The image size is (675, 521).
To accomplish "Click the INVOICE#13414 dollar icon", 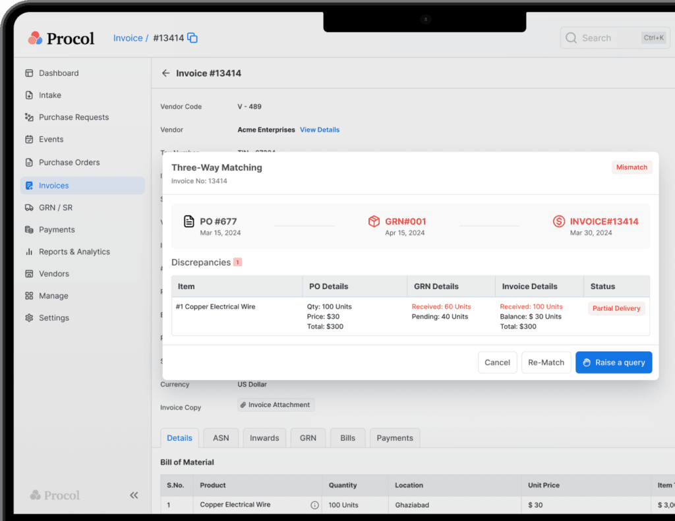I will [559, 222].
